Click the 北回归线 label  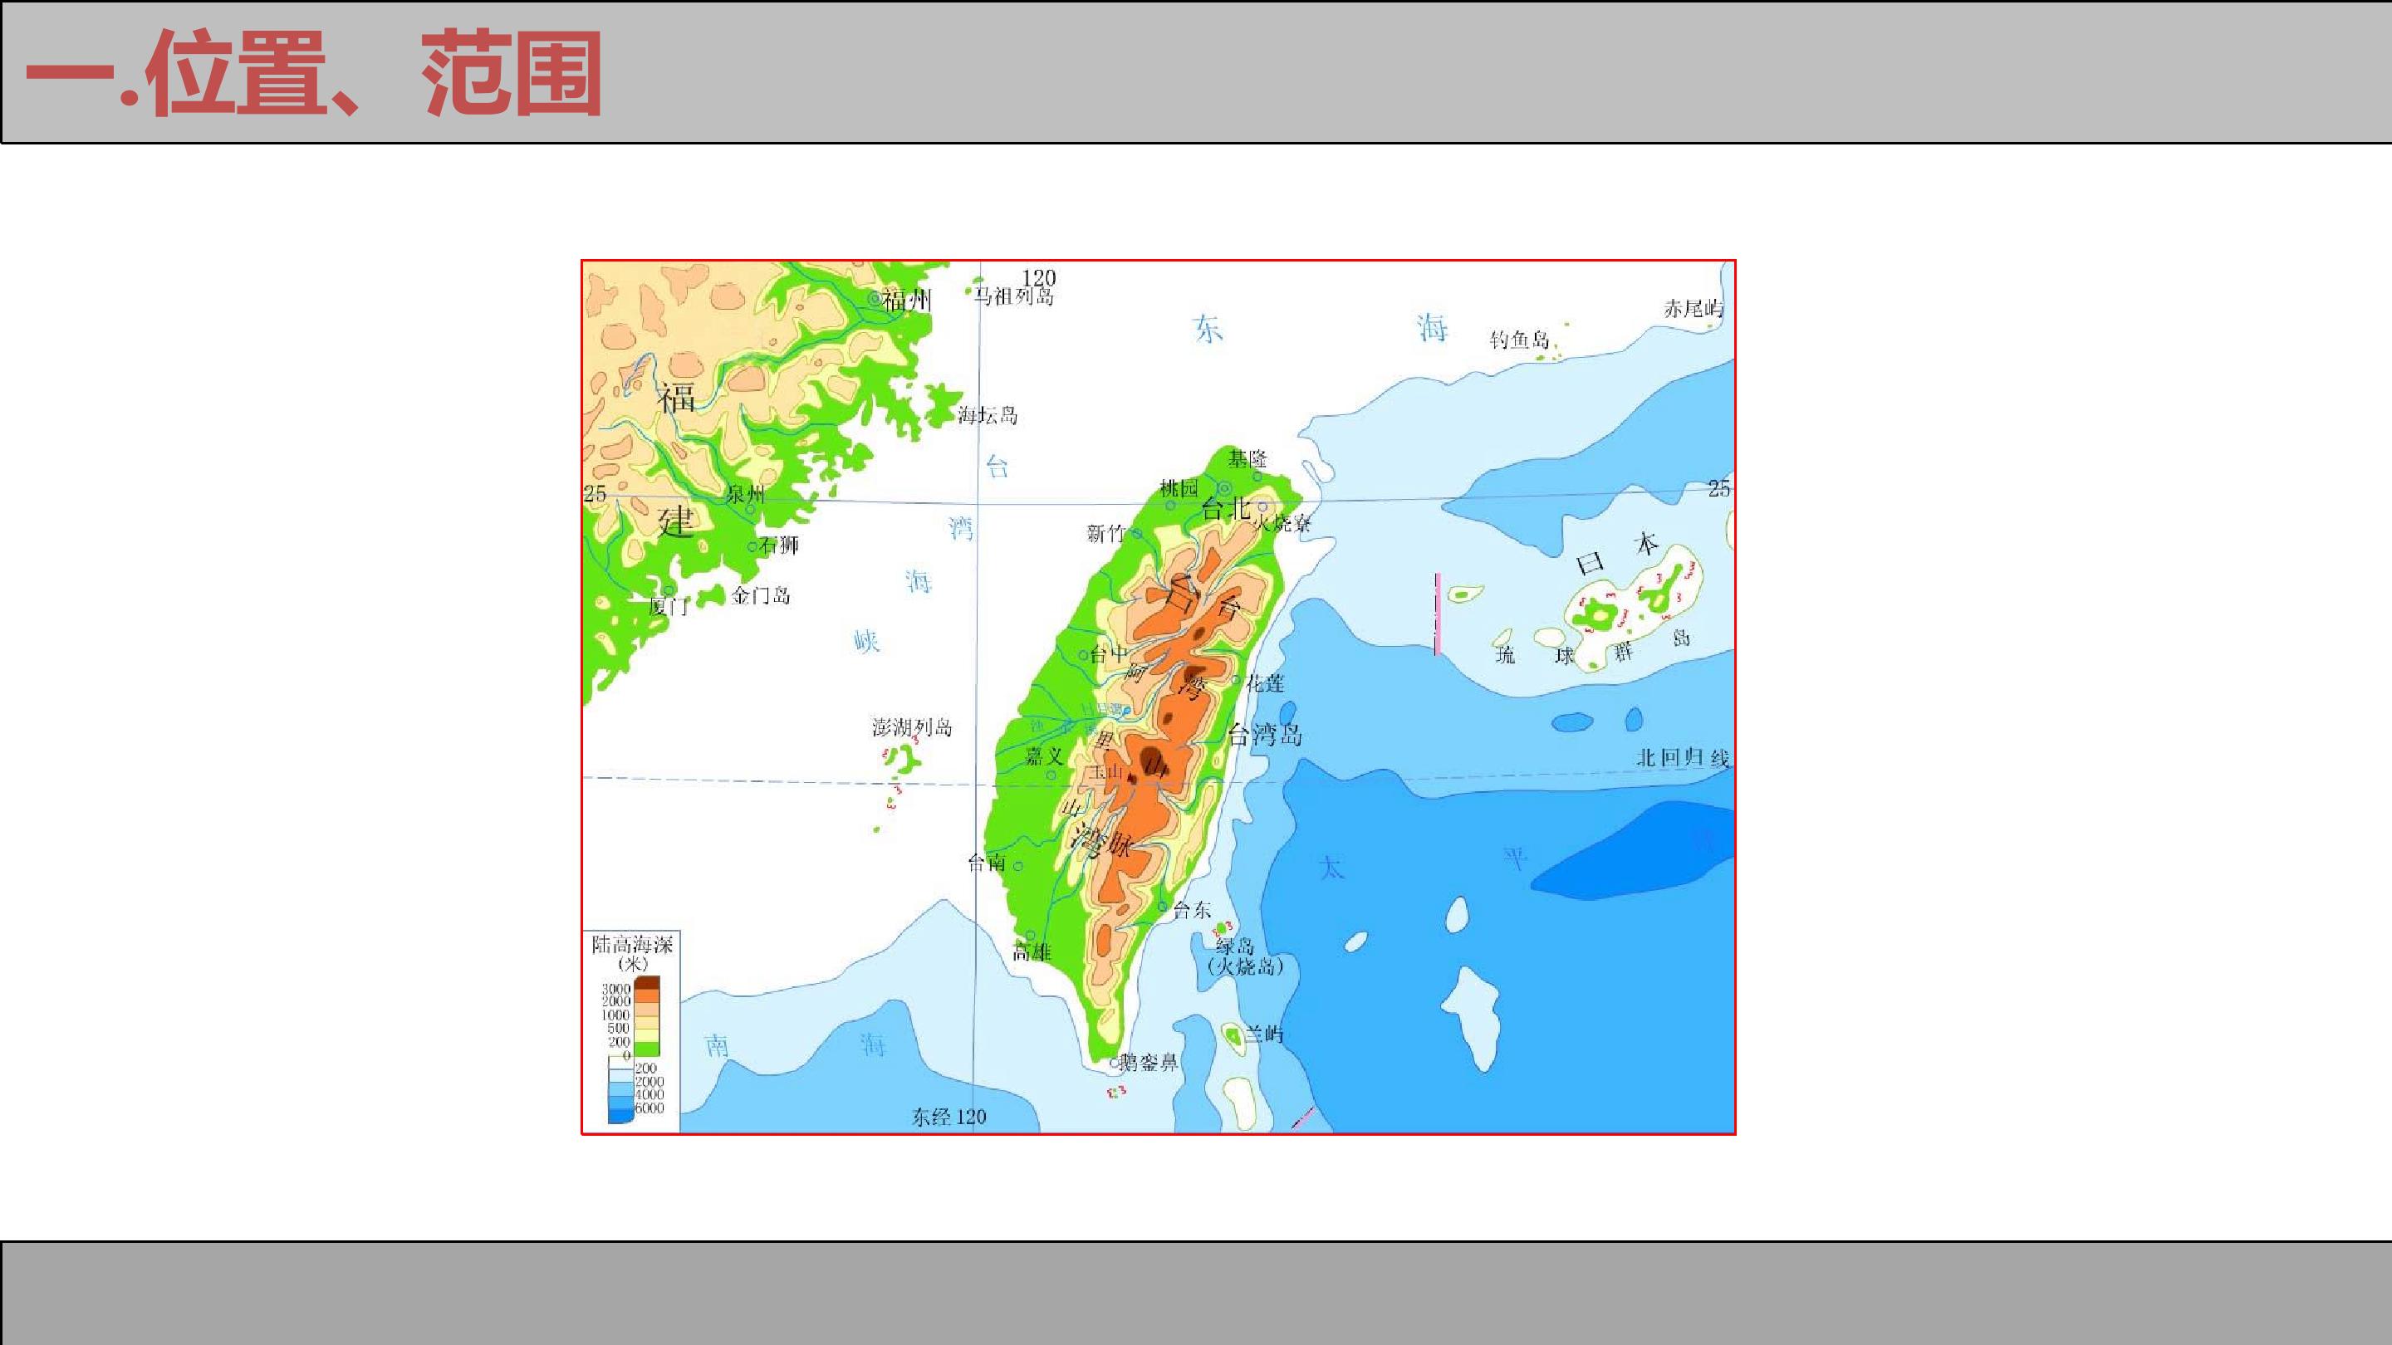pyautogui.click(x=1684, y=757)
